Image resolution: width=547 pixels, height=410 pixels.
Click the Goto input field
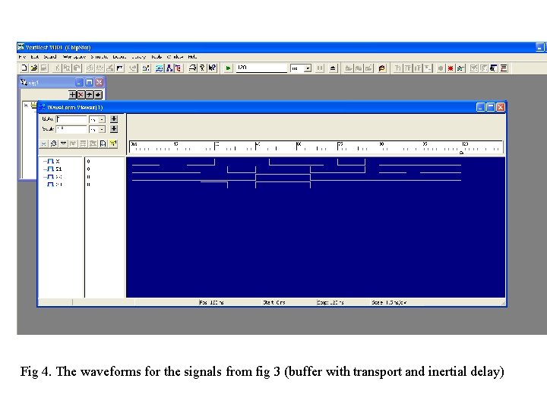point(71,119)
